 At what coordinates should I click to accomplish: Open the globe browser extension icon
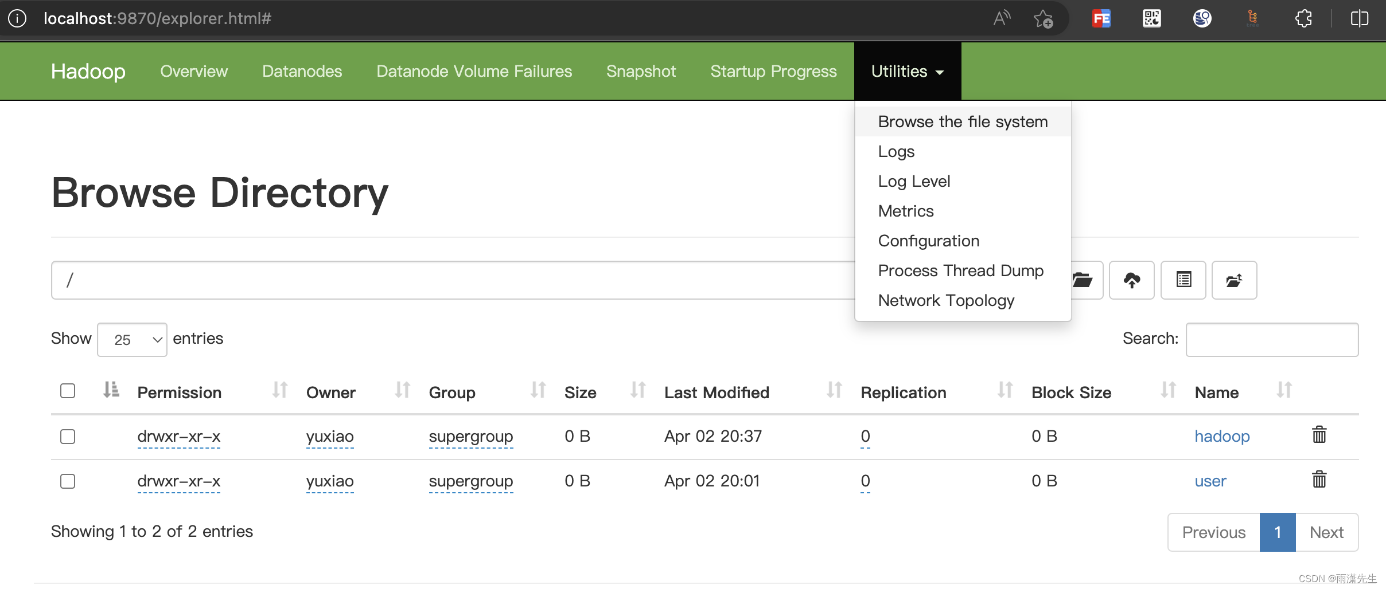[1202, 18]
